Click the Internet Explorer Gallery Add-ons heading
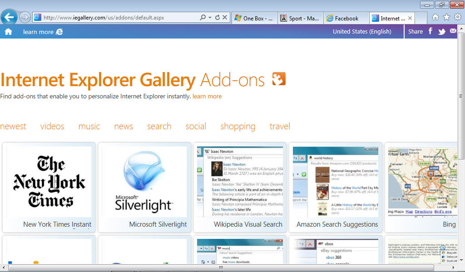Viewport: 465px width, 272px height. click(x=132, y=80)
